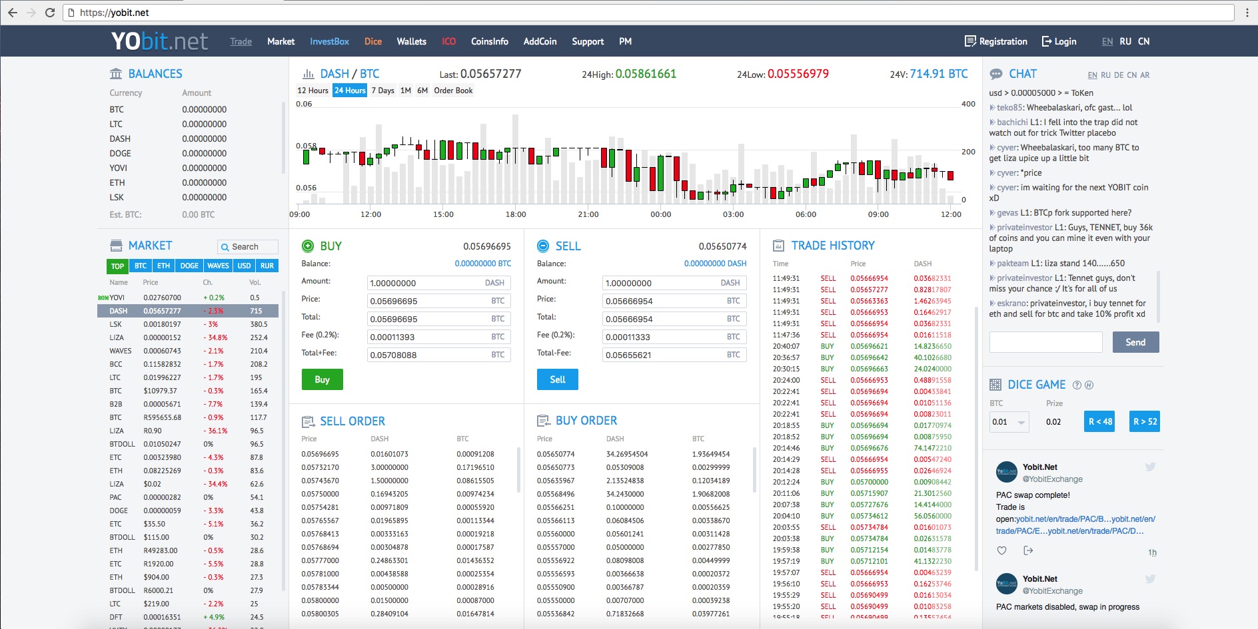The width and height of the screenshot is (1258, 629).
Task: Select the LIZA 0.00000152 market row
Action: point(188,337)
